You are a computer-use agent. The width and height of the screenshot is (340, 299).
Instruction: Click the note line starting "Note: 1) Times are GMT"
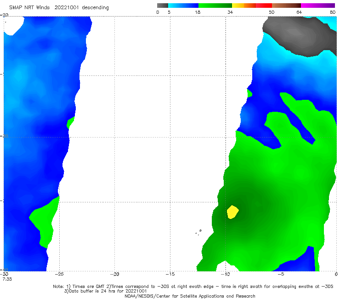click(x=193, y=287)
